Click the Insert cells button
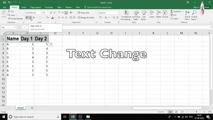The height and width of the screenshot is (120, 213). [152, 15]
